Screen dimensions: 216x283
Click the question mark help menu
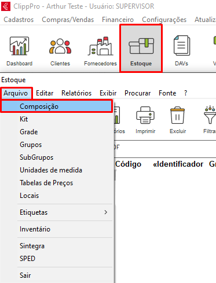[185, 93]
